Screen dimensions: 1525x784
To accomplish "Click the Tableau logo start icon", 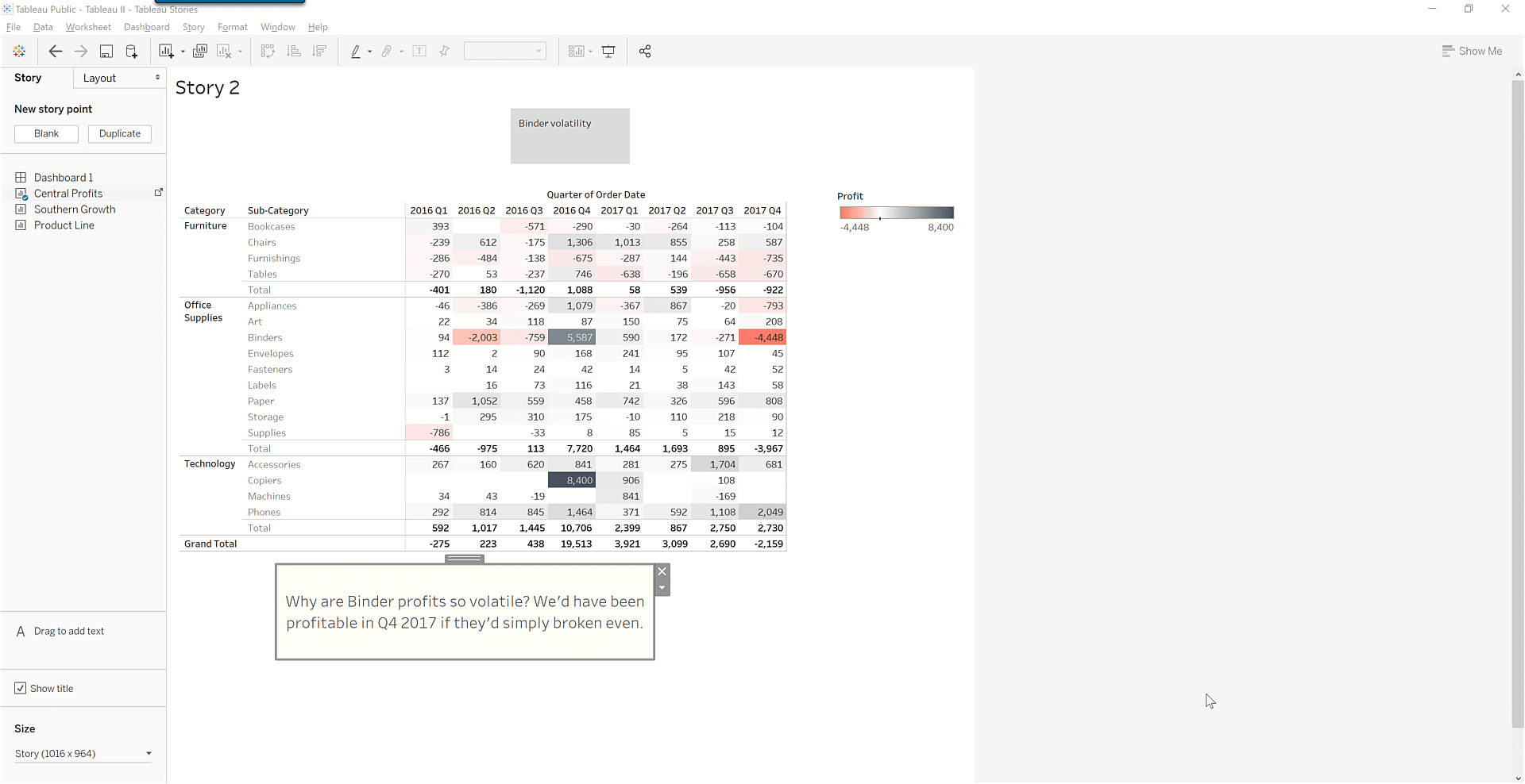I will pos(19,52).
